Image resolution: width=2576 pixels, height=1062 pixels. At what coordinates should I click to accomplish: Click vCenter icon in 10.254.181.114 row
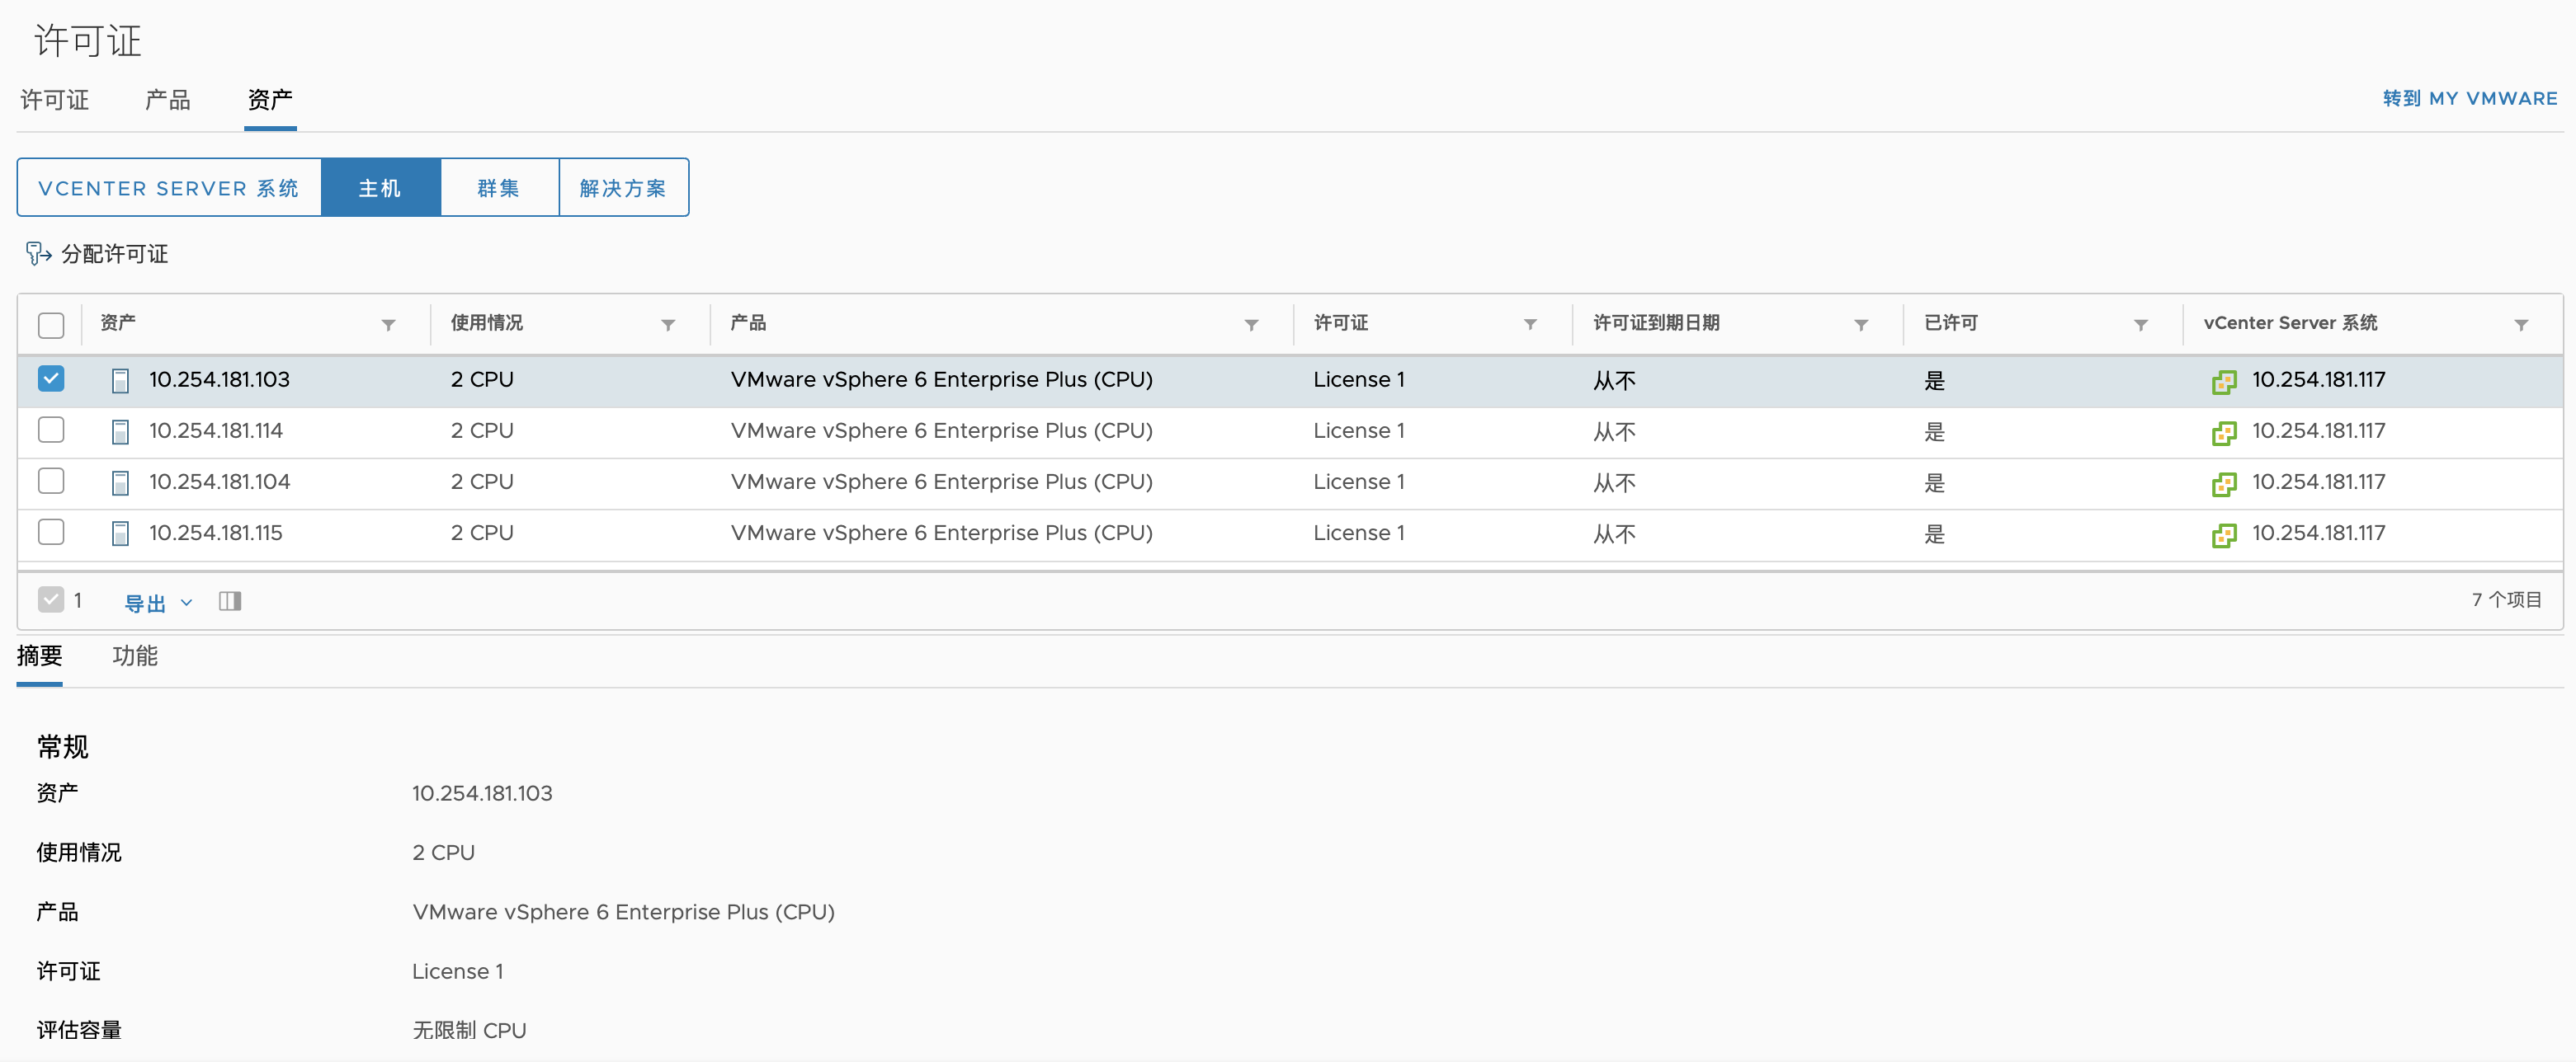pyautogui.click(x=2224, y=433)
